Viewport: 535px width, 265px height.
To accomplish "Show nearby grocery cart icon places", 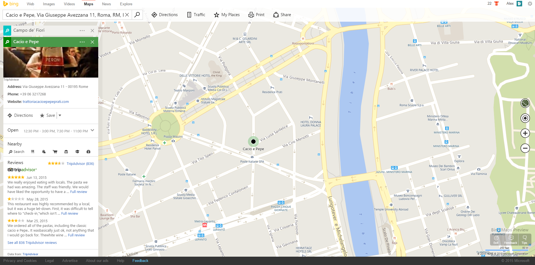I will [55, 152].
